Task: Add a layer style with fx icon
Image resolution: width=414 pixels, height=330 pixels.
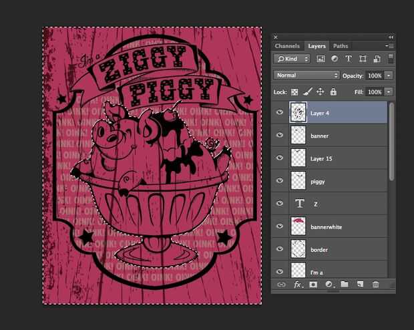Action: click(298, 285)
